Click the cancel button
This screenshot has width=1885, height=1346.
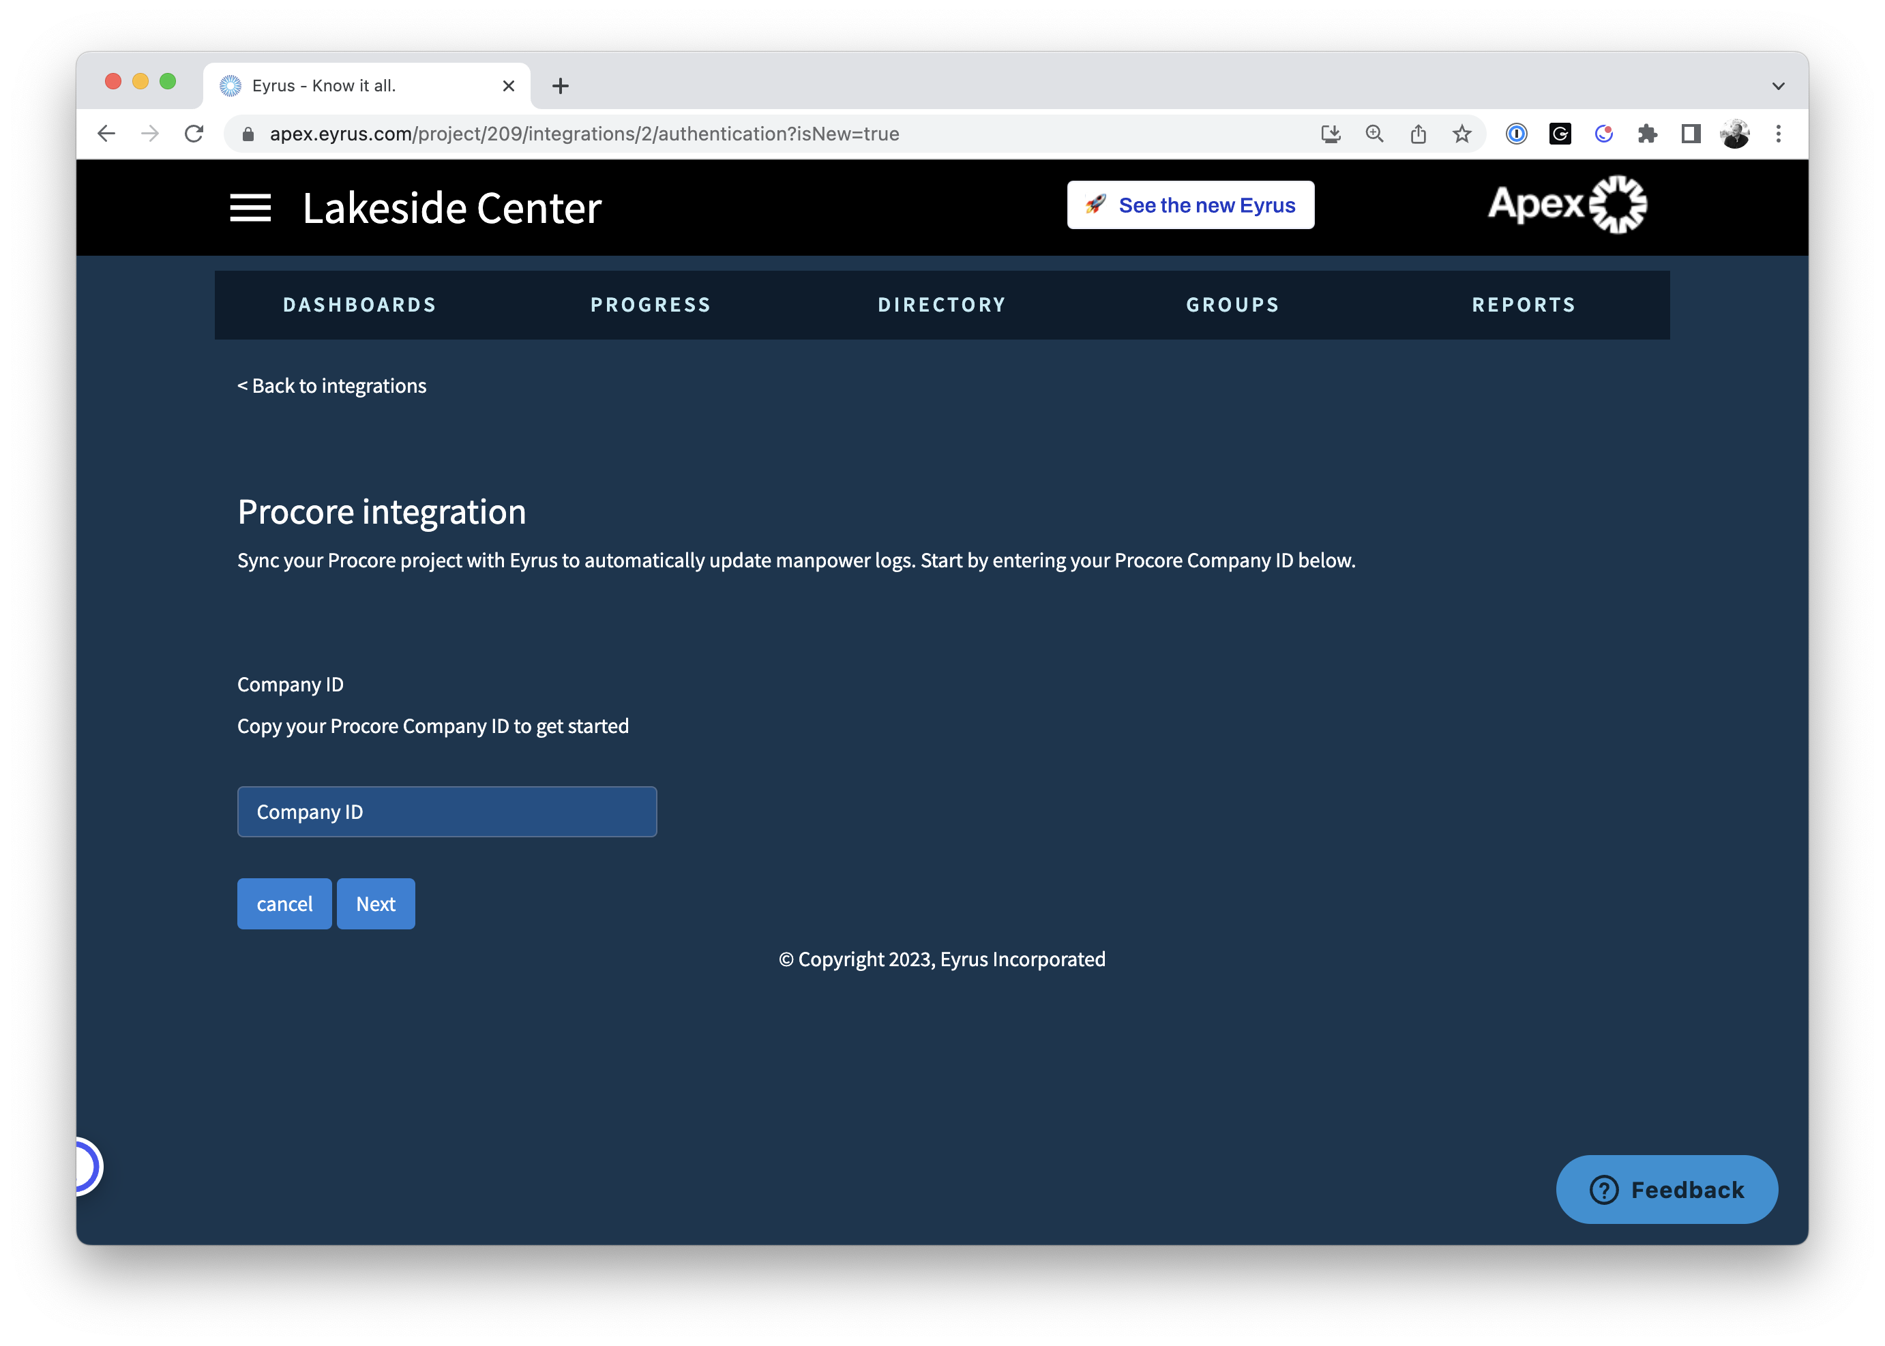[284, 903]
